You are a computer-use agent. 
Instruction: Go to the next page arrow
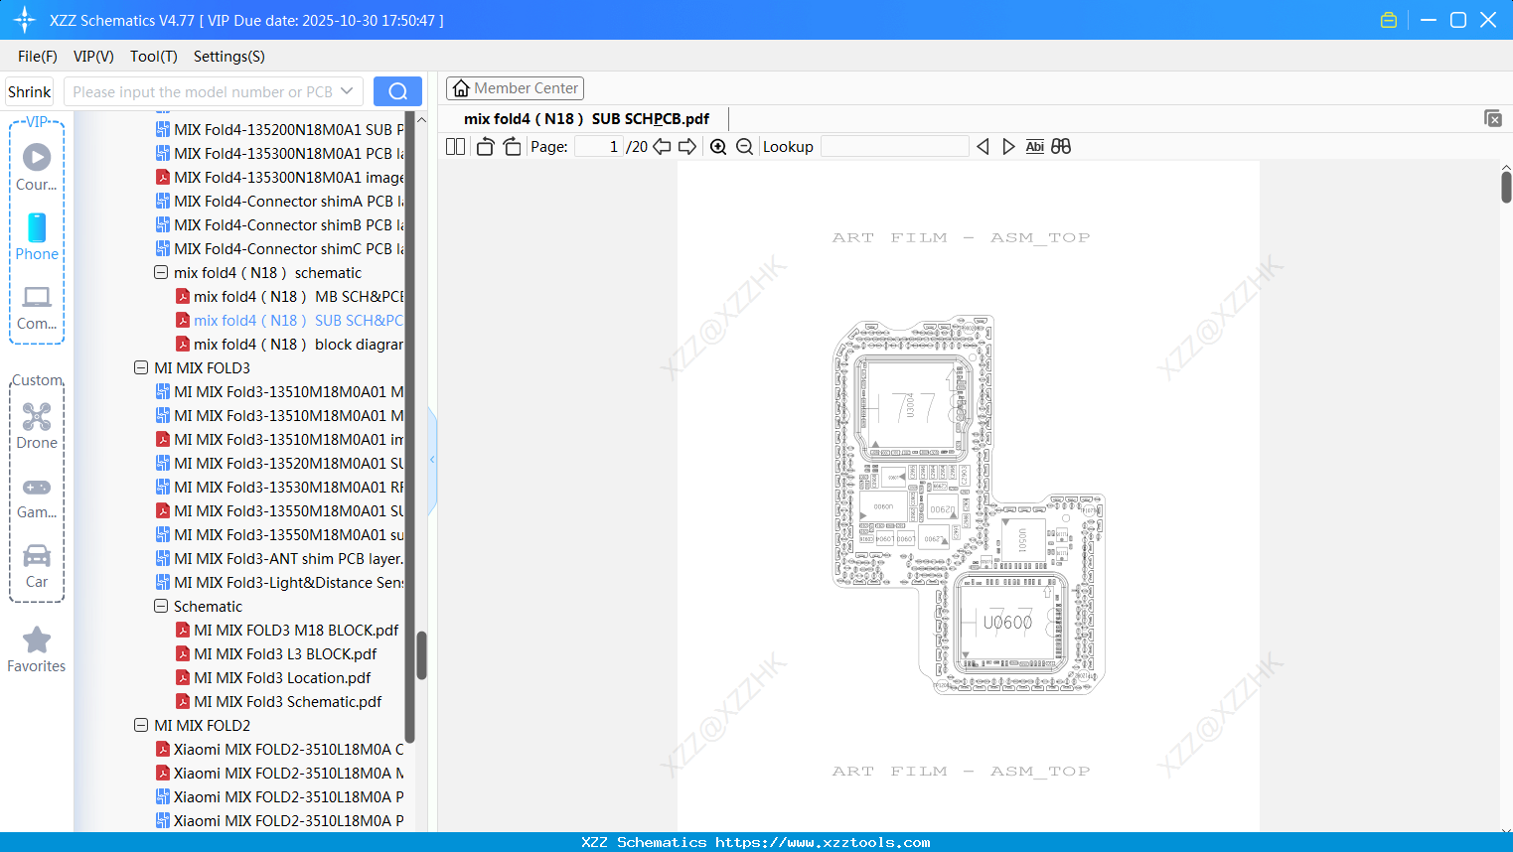pos(687,147)
